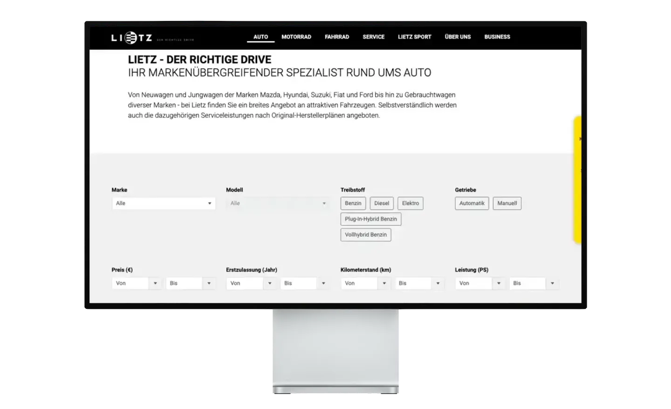Screen dimensions: 671x409
Task: Click the "Kilometerstand (km)" label
Action: pyautogui.click(x=366, y=270)
